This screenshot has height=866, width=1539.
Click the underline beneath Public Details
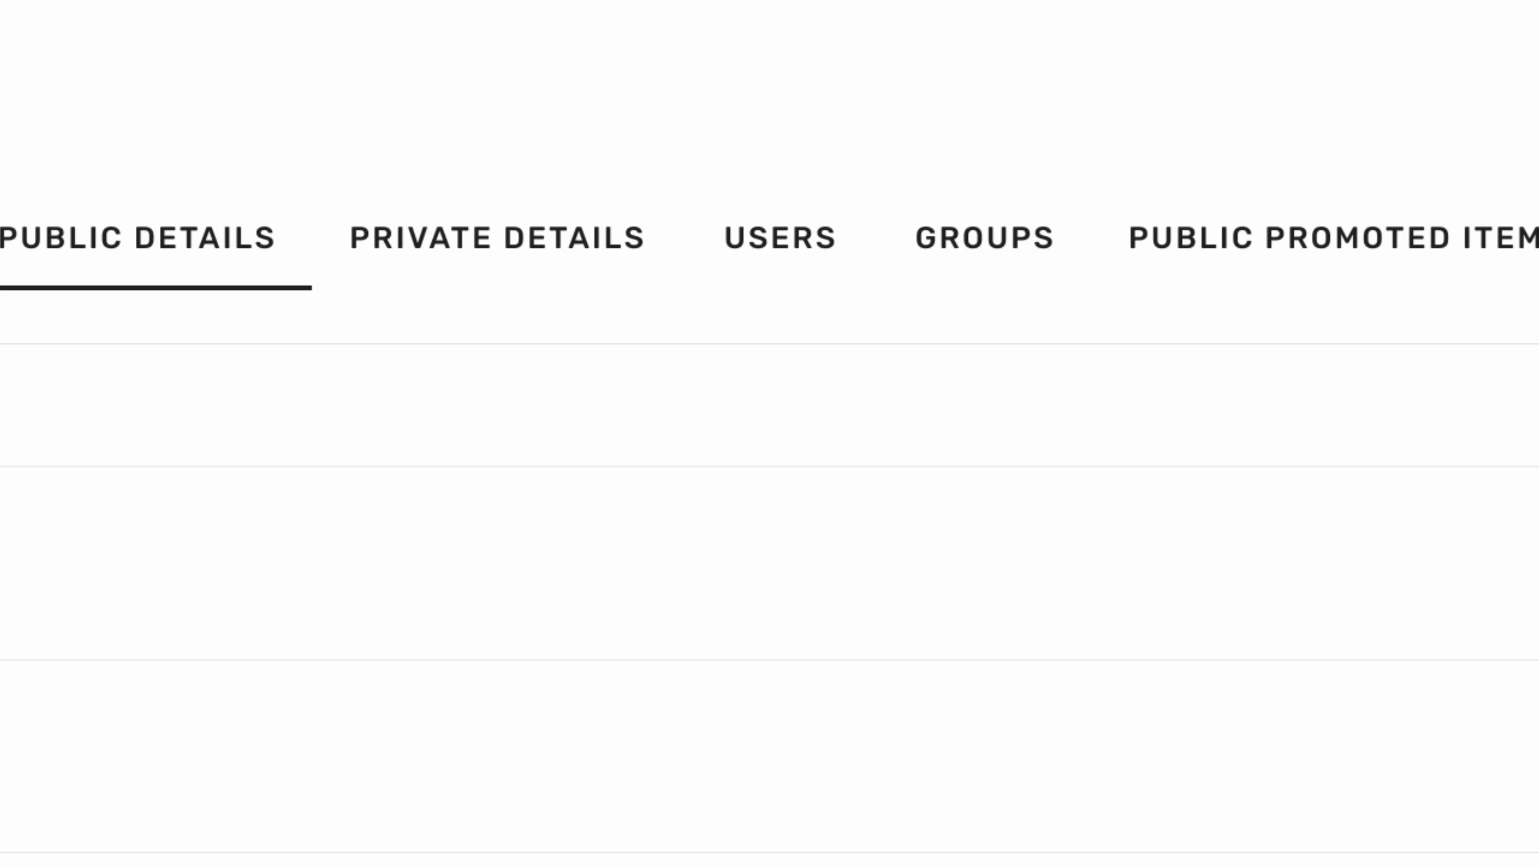point(155,288)
